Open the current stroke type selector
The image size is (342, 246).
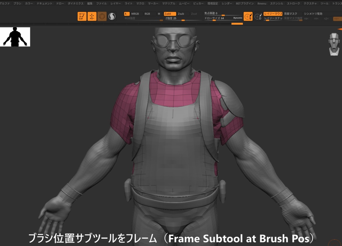[x=101, y=16]
